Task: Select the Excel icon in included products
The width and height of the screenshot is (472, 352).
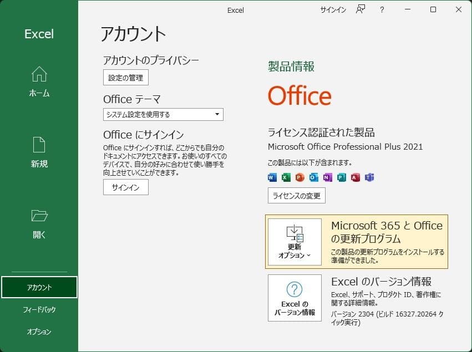Action: 285,177
